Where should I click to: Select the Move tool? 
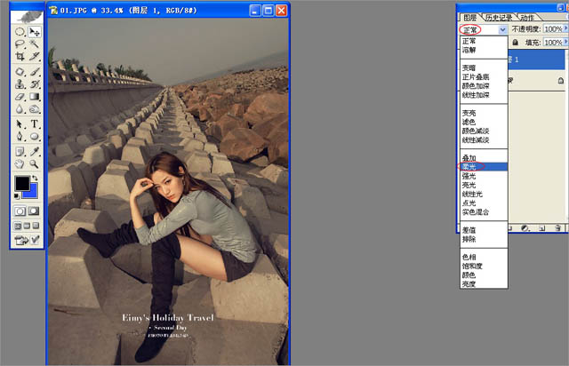[35, 30]
